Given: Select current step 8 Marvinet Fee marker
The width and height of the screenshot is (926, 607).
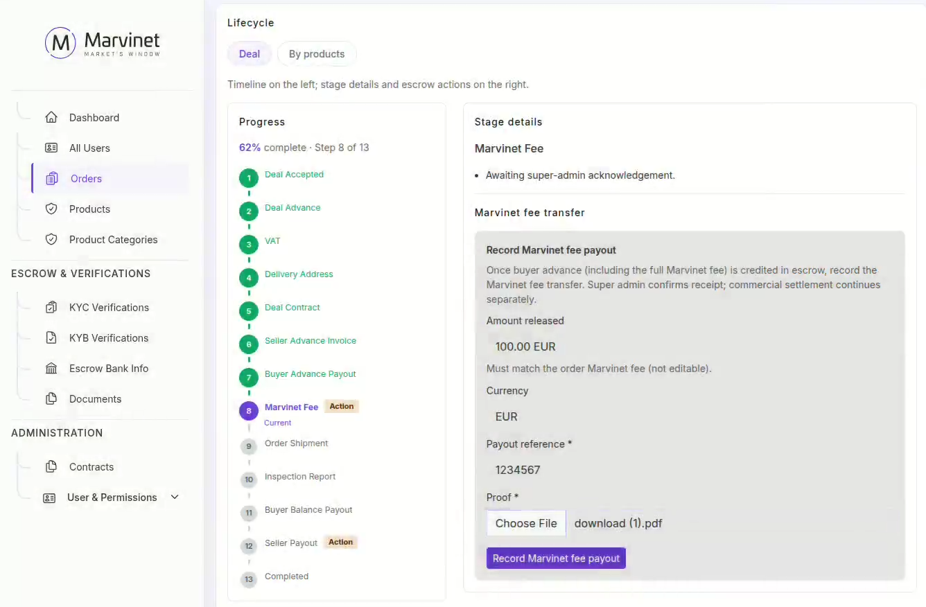Looking at the screenshot, I should point(249,412).
